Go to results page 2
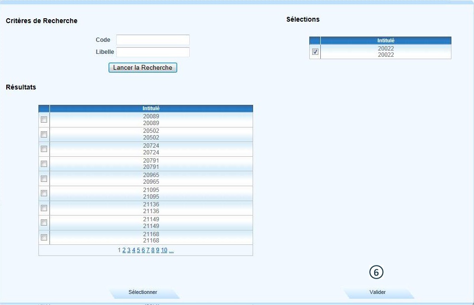Image resolution: width=474 pixels, height=305 pixels. [124, 250]
